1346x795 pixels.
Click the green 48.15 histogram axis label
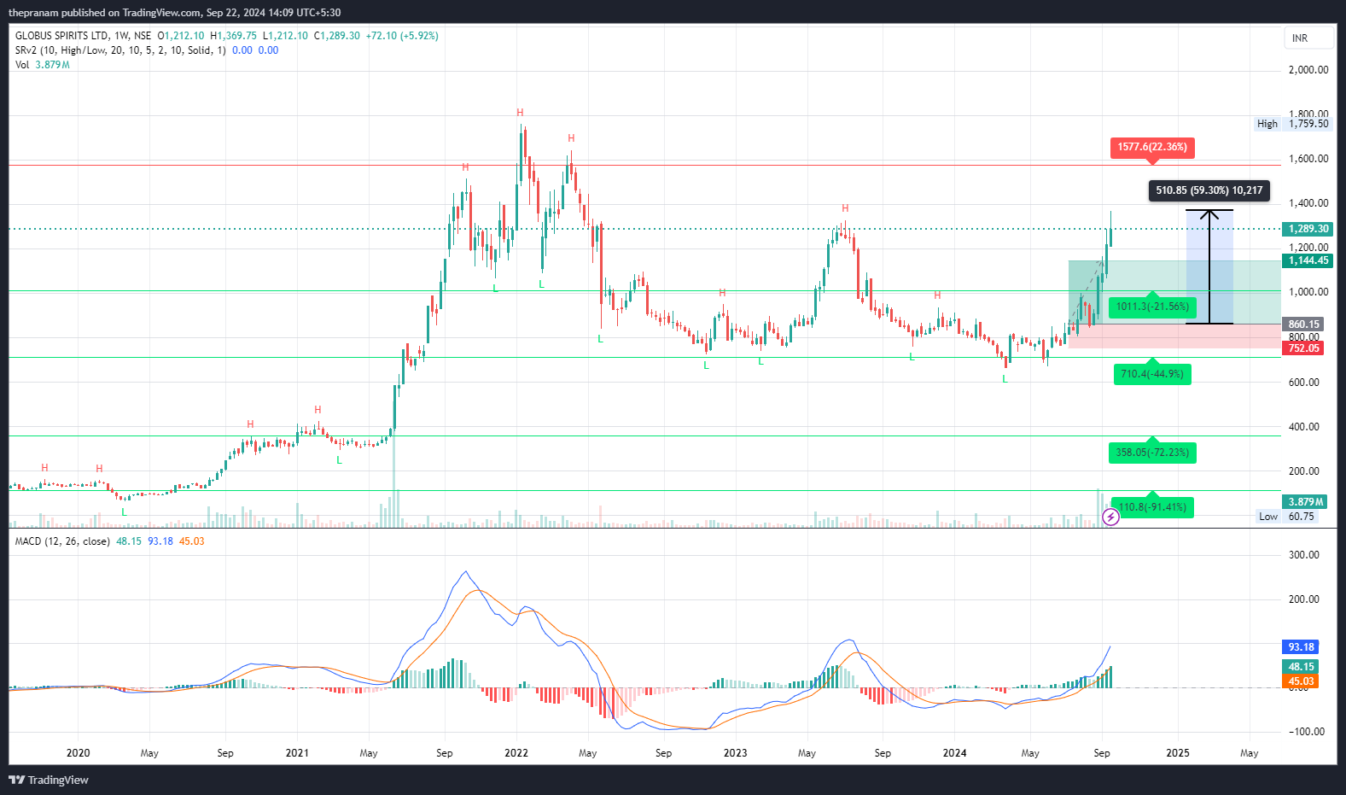(1301, 667)
